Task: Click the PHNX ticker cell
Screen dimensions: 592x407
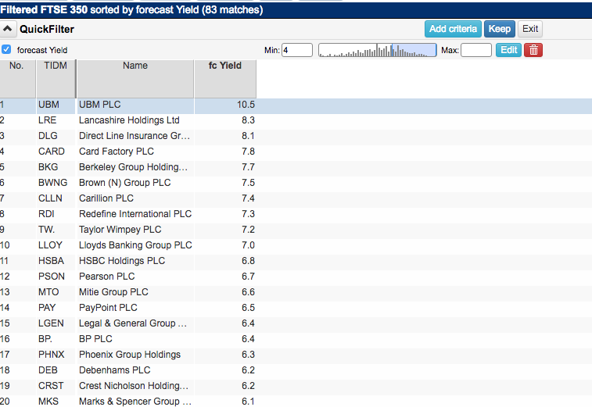Action: 56,355
